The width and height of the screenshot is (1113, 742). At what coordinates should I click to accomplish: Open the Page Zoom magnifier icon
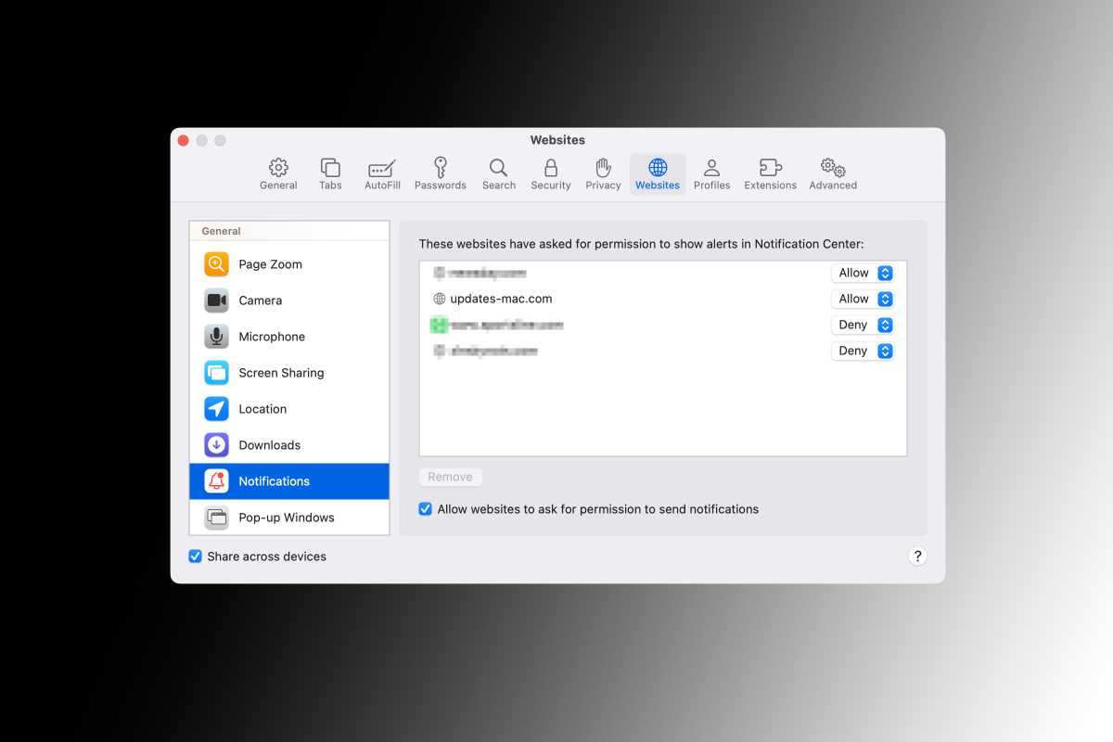(215, 263)
